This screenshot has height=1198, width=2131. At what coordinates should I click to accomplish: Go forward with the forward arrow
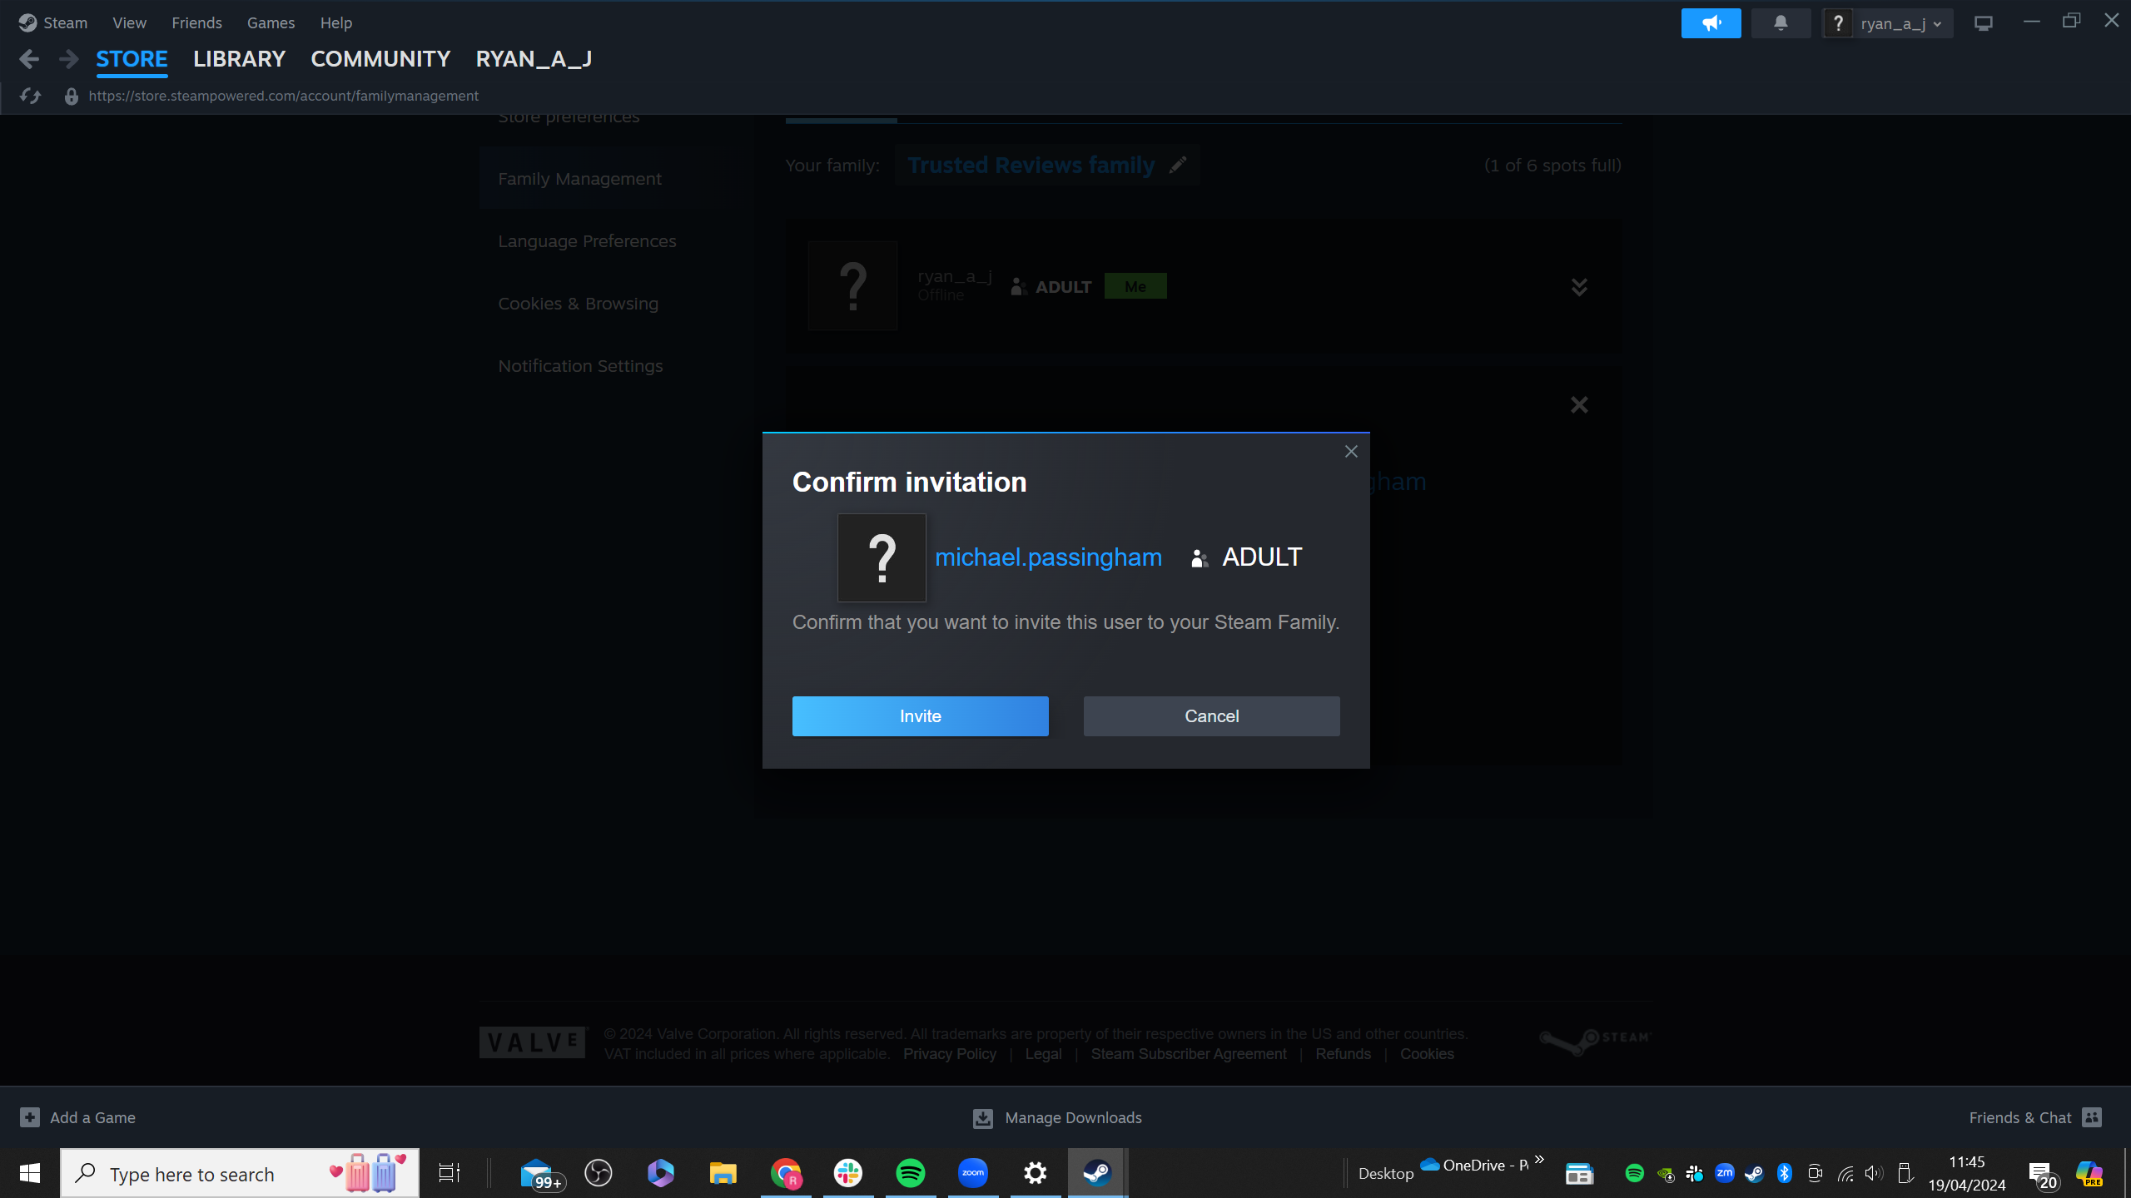(x=69, y=59)
